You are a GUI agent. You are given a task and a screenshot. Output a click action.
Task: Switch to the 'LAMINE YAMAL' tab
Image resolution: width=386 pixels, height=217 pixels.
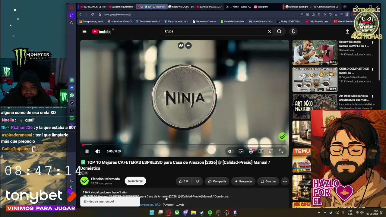click(x=209, y=7)
